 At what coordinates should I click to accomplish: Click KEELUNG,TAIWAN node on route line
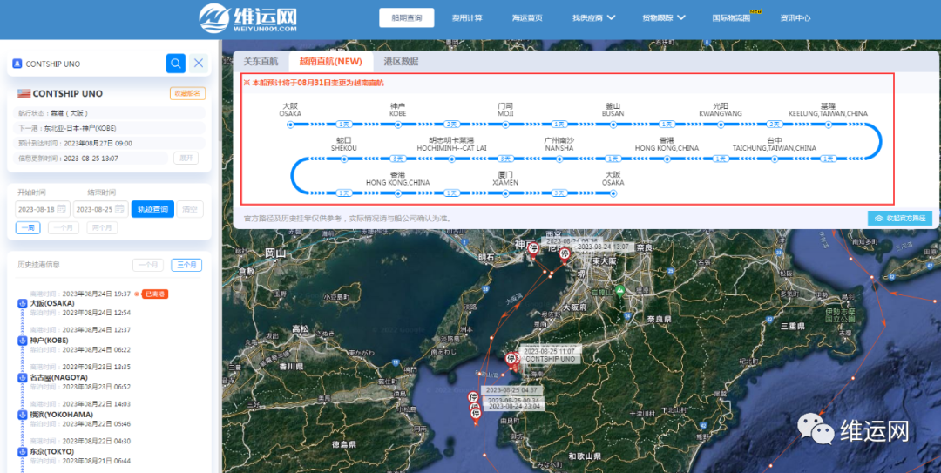coord(829,125)
